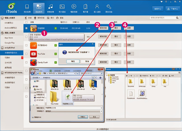182x131 pixels.
Task: Click the Install toolbar icon
Action: (26, 18)
